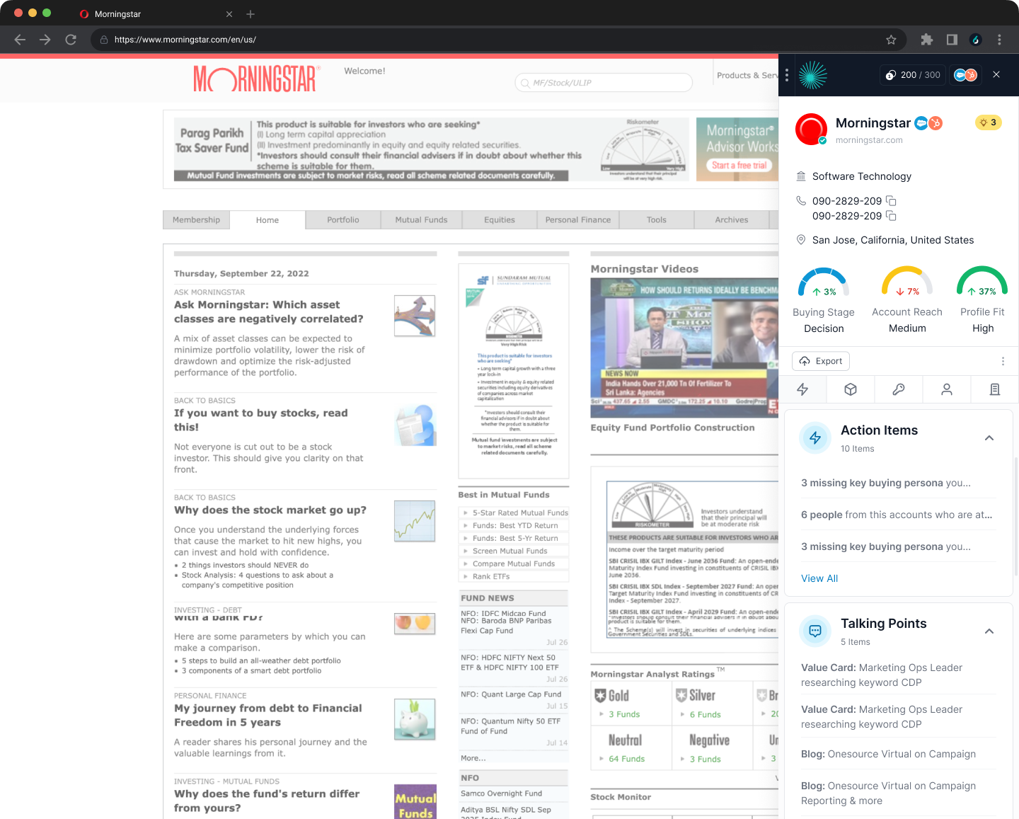Image resolution: width=1019 pixels, height=819 pixels.
Task: Toggle the browser sidebar panel icon
Action: (x=952, y=40)
